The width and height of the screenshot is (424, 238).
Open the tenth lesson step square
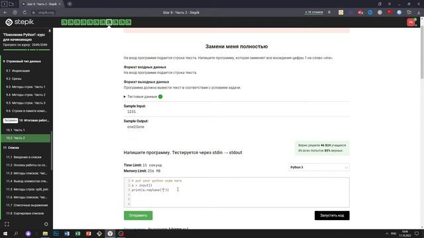122,22
